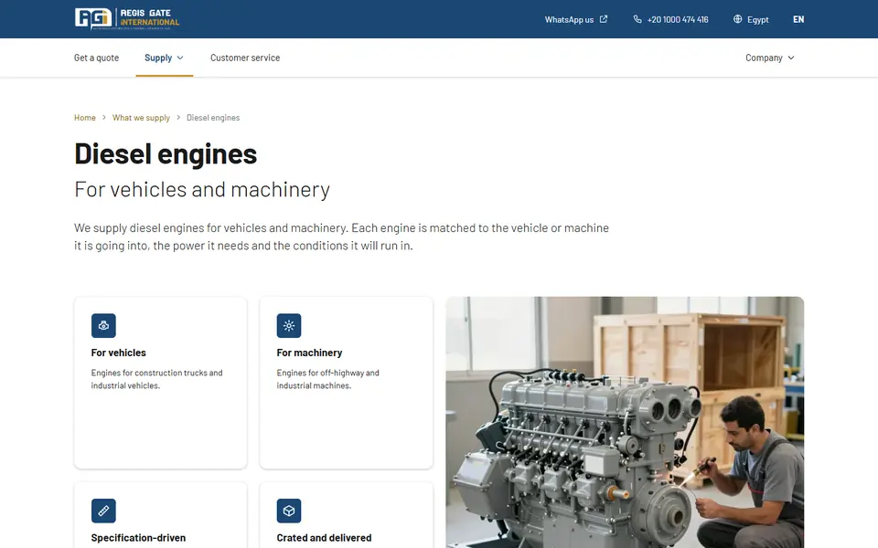
Task: Click the Diesel engines main heading
Action: pos(166,153)
